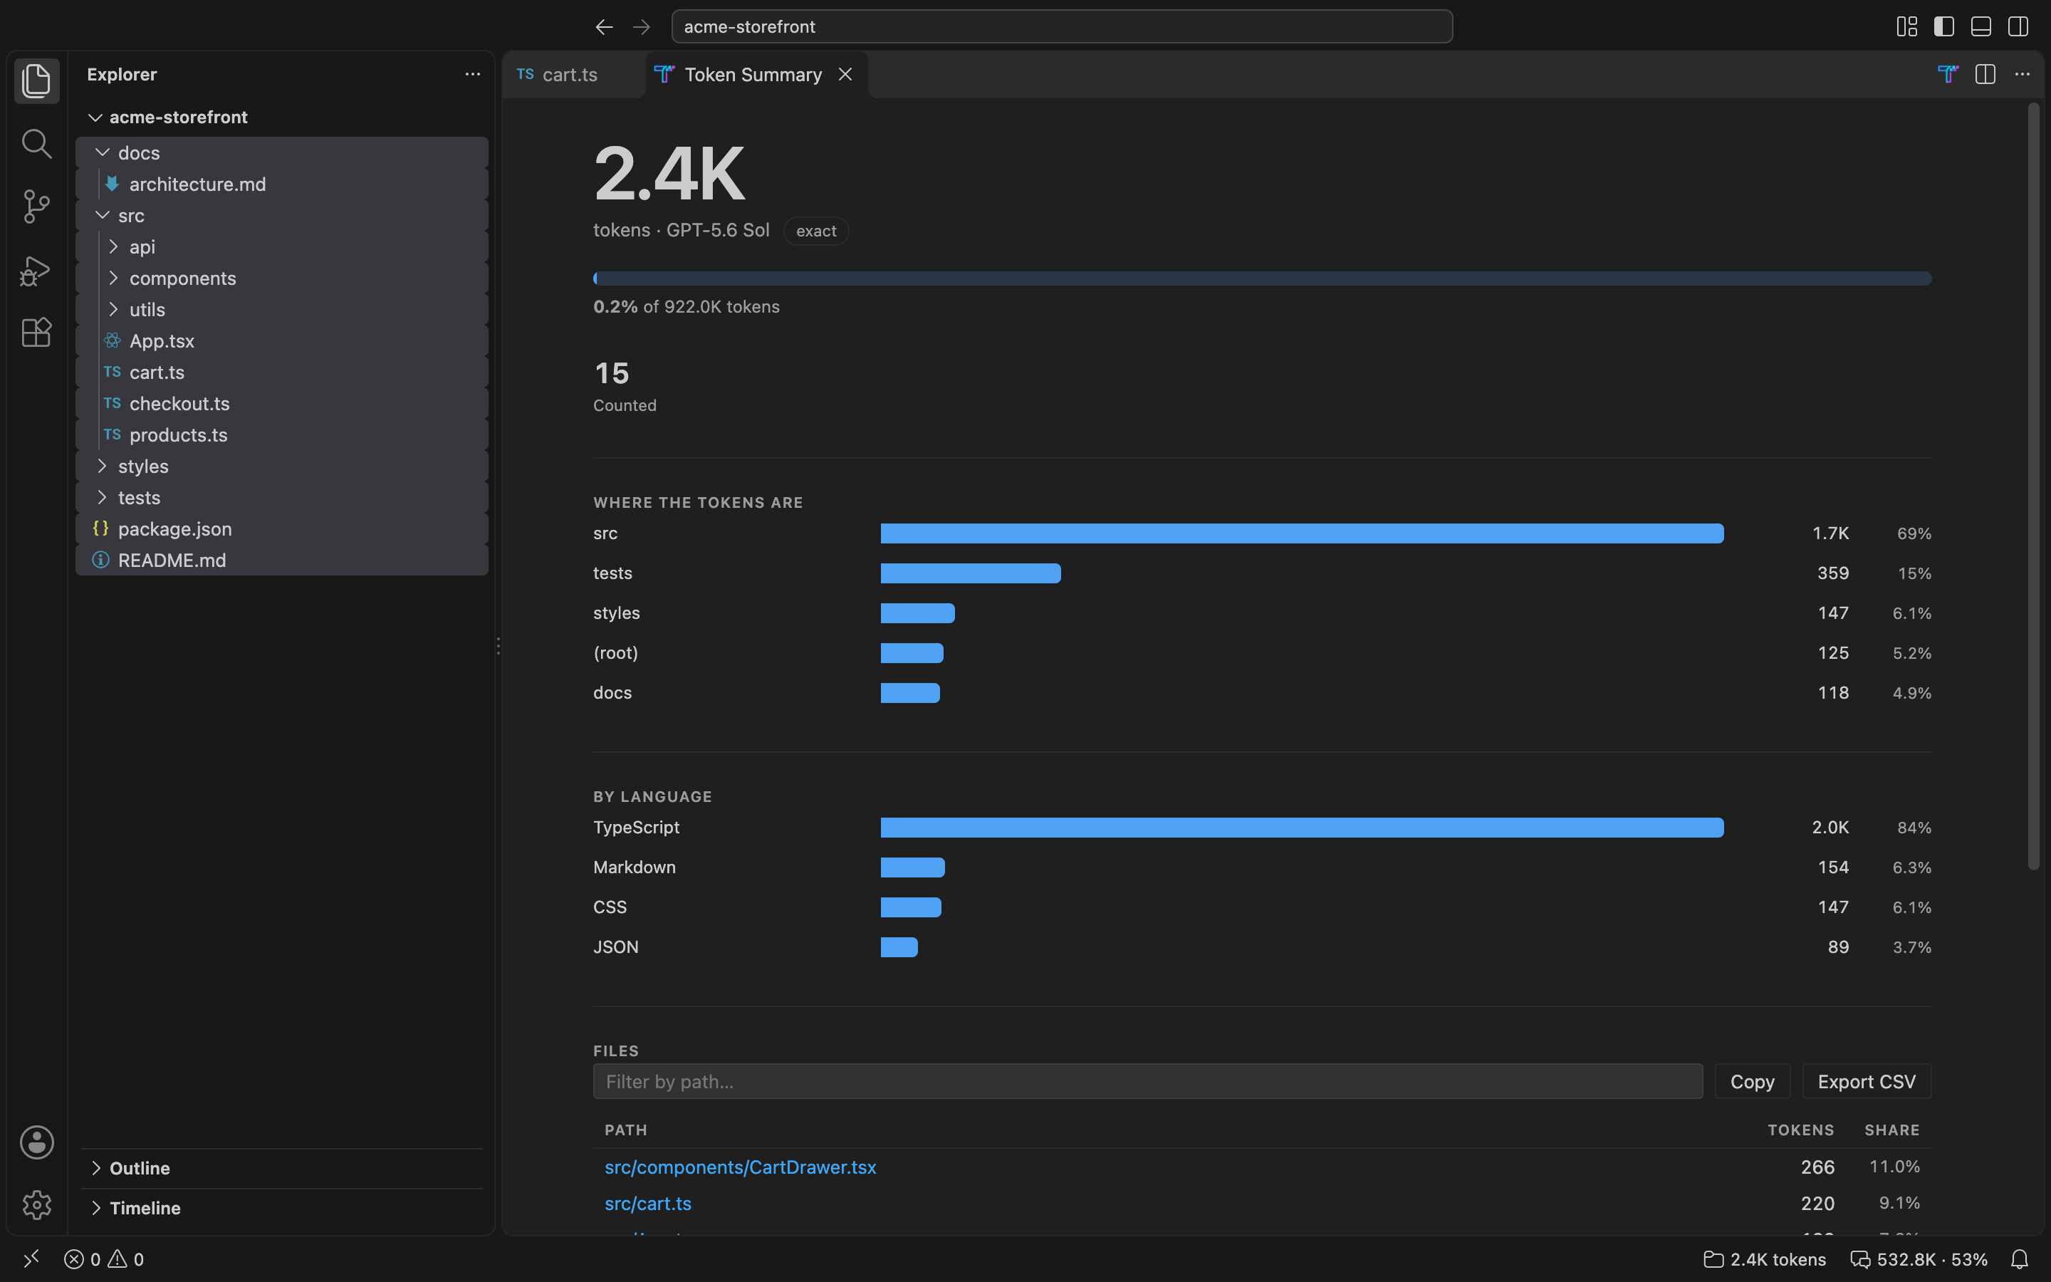
Task: Click the Export CSV button
Action: (1867, 1081)
